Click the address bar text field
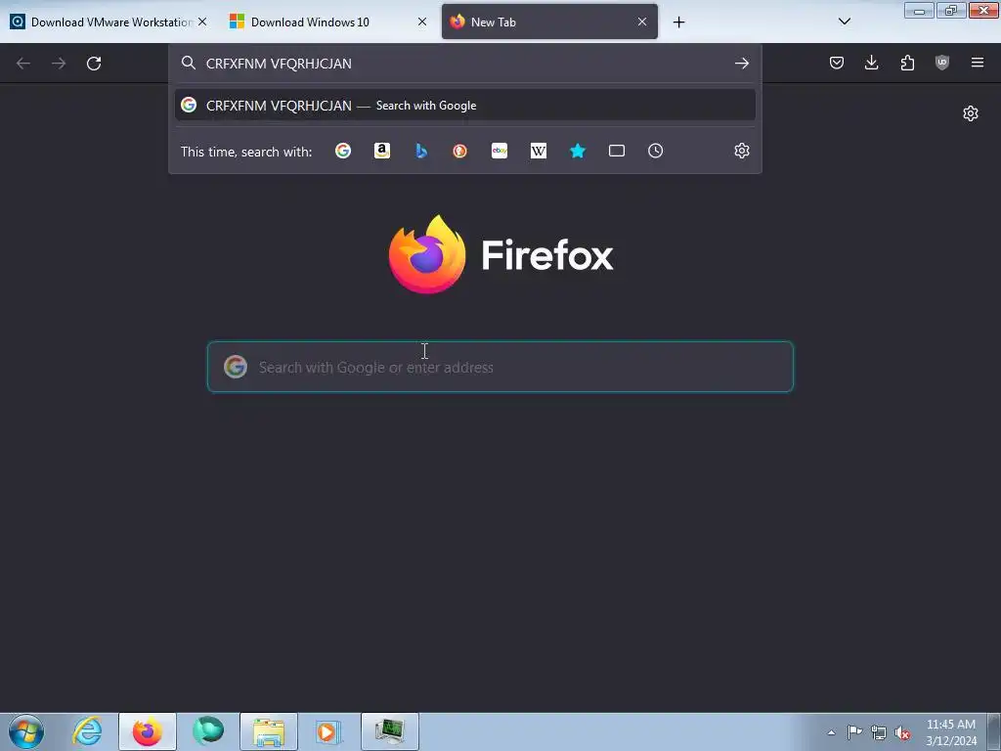The image size is (1001, 751). (464, 64)
